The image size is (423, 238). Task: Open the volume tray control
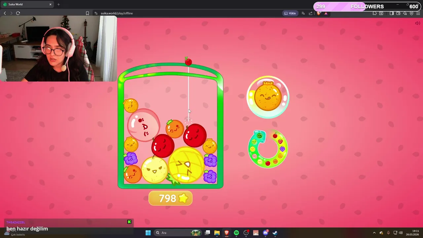pyautogui.click(x=401, y=233)
